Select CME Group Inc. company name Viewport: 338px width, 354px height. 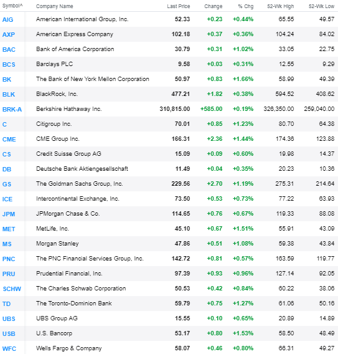point(58,139)
